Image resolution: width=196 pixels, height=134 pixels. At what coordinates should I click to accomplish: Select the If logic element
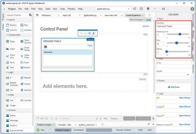pos(12,78)
